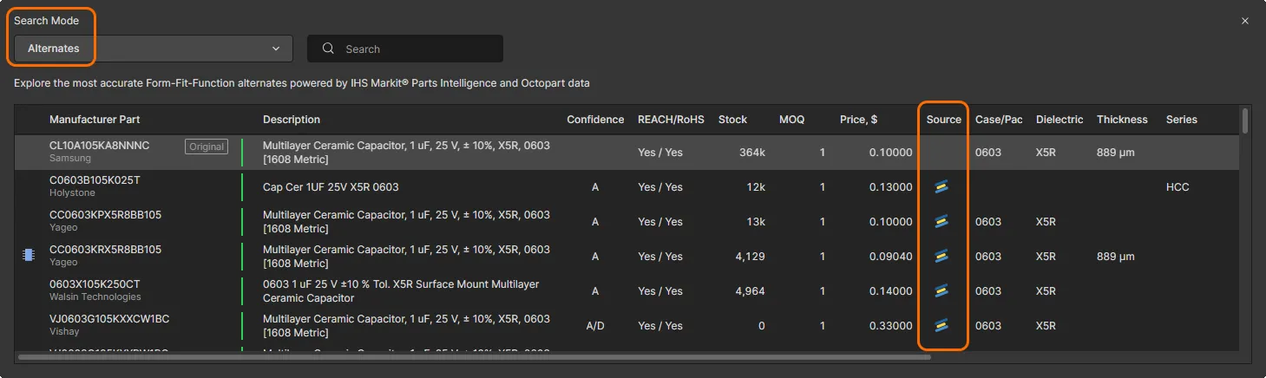
Task: Sort by the Confidence column header
Action: click(595, 120)
